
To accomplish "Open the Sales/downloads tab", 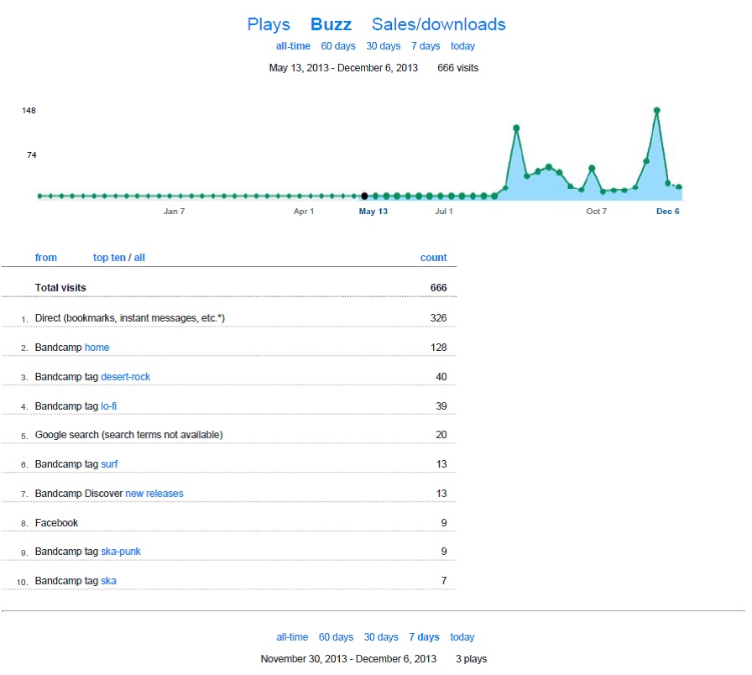I will (438, 24).
